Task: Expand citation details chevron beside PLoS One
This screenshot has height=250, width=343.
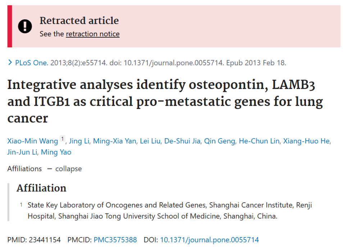Action: pos(10,63)
